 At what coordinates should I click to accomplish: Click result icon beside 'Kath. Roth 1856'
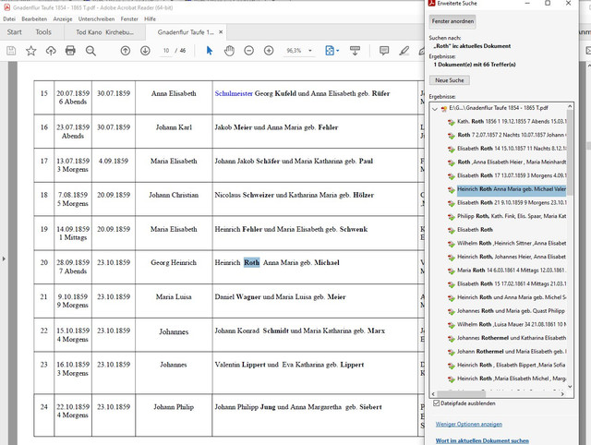(452, 122)
